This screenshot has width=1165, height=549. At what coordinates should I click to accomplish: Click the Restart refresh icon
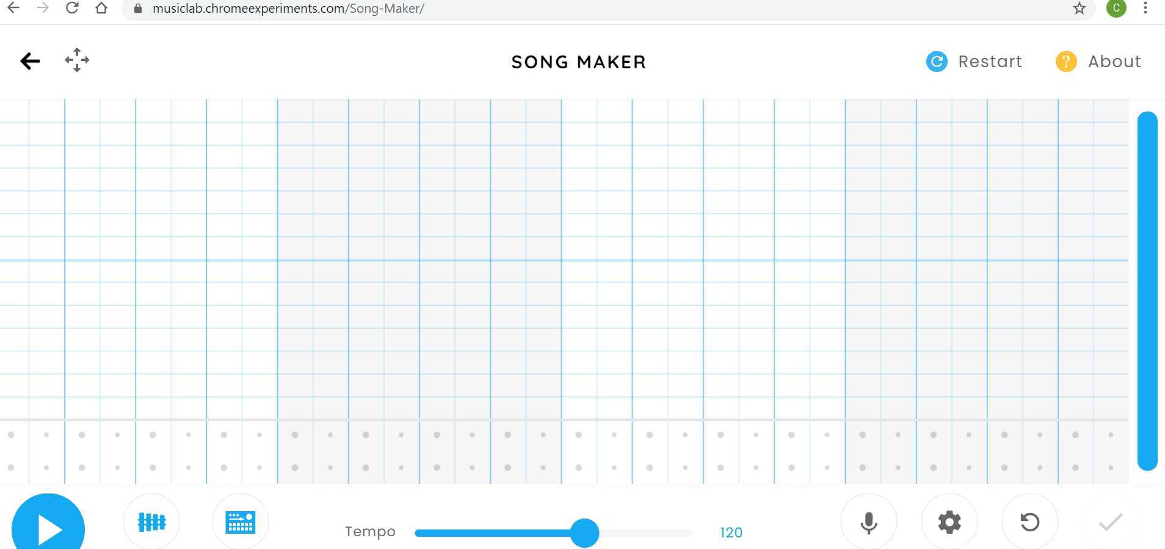pos(935,61)
